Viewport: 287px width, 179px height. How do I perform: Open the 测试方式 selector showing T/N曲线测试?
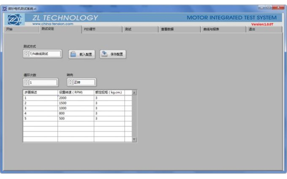[44, 54]
